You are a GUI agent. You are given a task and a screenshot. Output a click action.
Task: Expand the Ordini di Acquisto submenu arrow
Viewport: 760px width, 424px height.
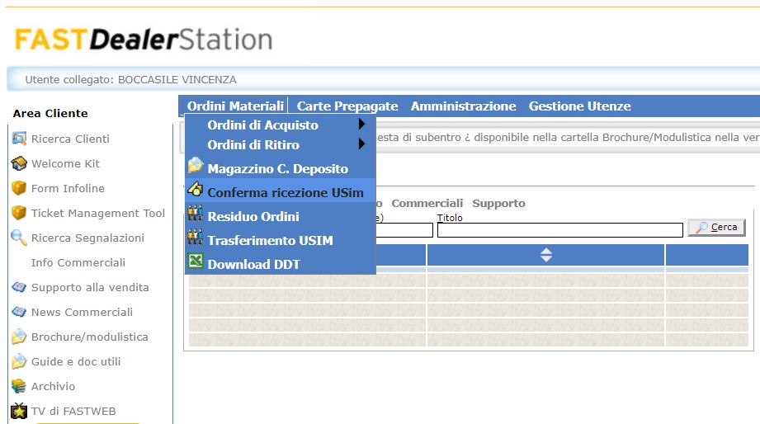pos(361,124)
